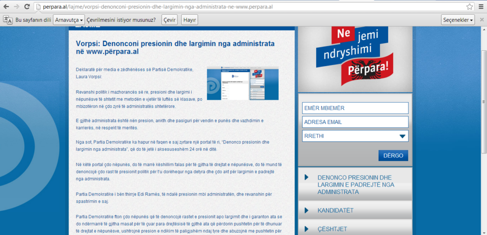The width and height of the screenshot is (487, 235).
Task: Click the address bar URL
Action: click(x=158, y=7)
